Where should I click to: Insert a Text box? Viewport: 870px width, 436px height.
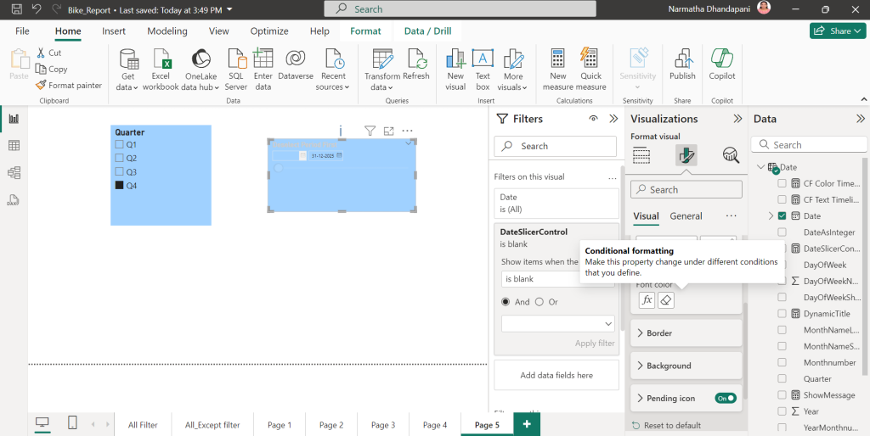coord(483,70)
